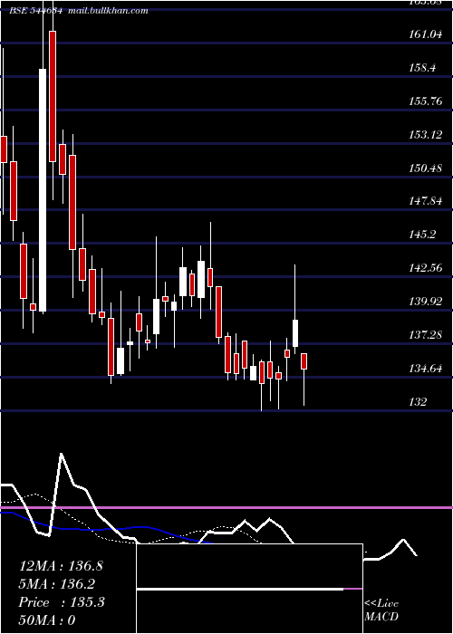Click the 161.04 price axis label
Image resolution: width=453 pixels, height=634 pixels.
[425, 34]
